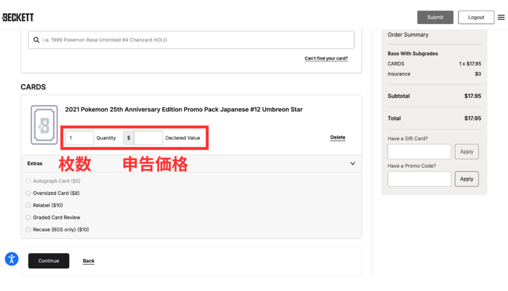Open the accessibility options icon

point(12,259)
